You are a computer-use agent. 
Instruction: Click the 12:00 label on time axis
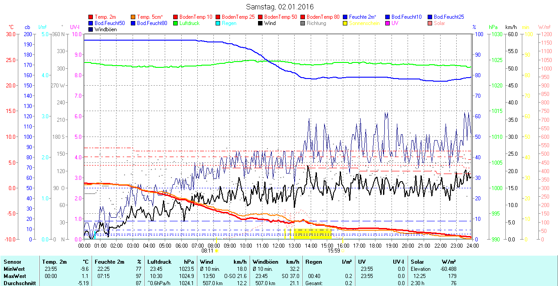(278, 245)
